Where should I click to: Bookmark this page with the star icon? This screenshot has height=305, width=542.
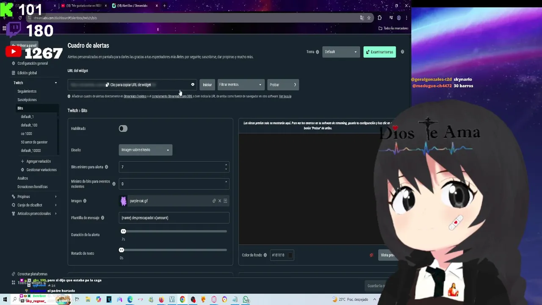pyautogui.click(x=369, y=18)
